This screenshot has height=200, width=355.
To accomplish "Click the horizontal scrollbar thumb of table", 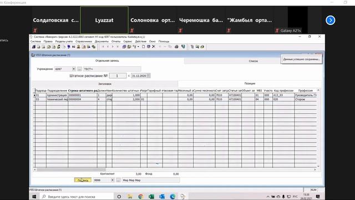I will (x=71, y=169).
